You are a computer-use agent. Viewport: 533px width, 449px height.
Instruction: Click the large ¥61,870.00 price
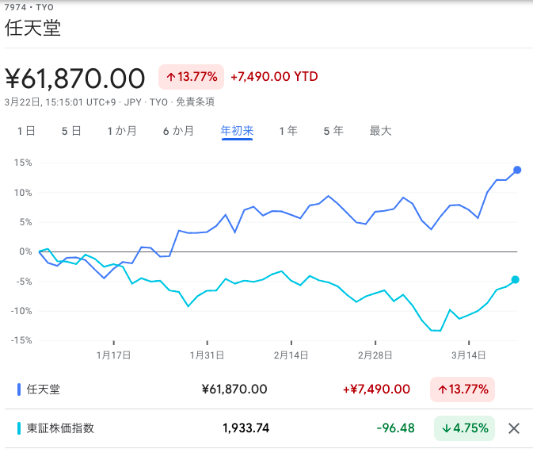[75, 79]
